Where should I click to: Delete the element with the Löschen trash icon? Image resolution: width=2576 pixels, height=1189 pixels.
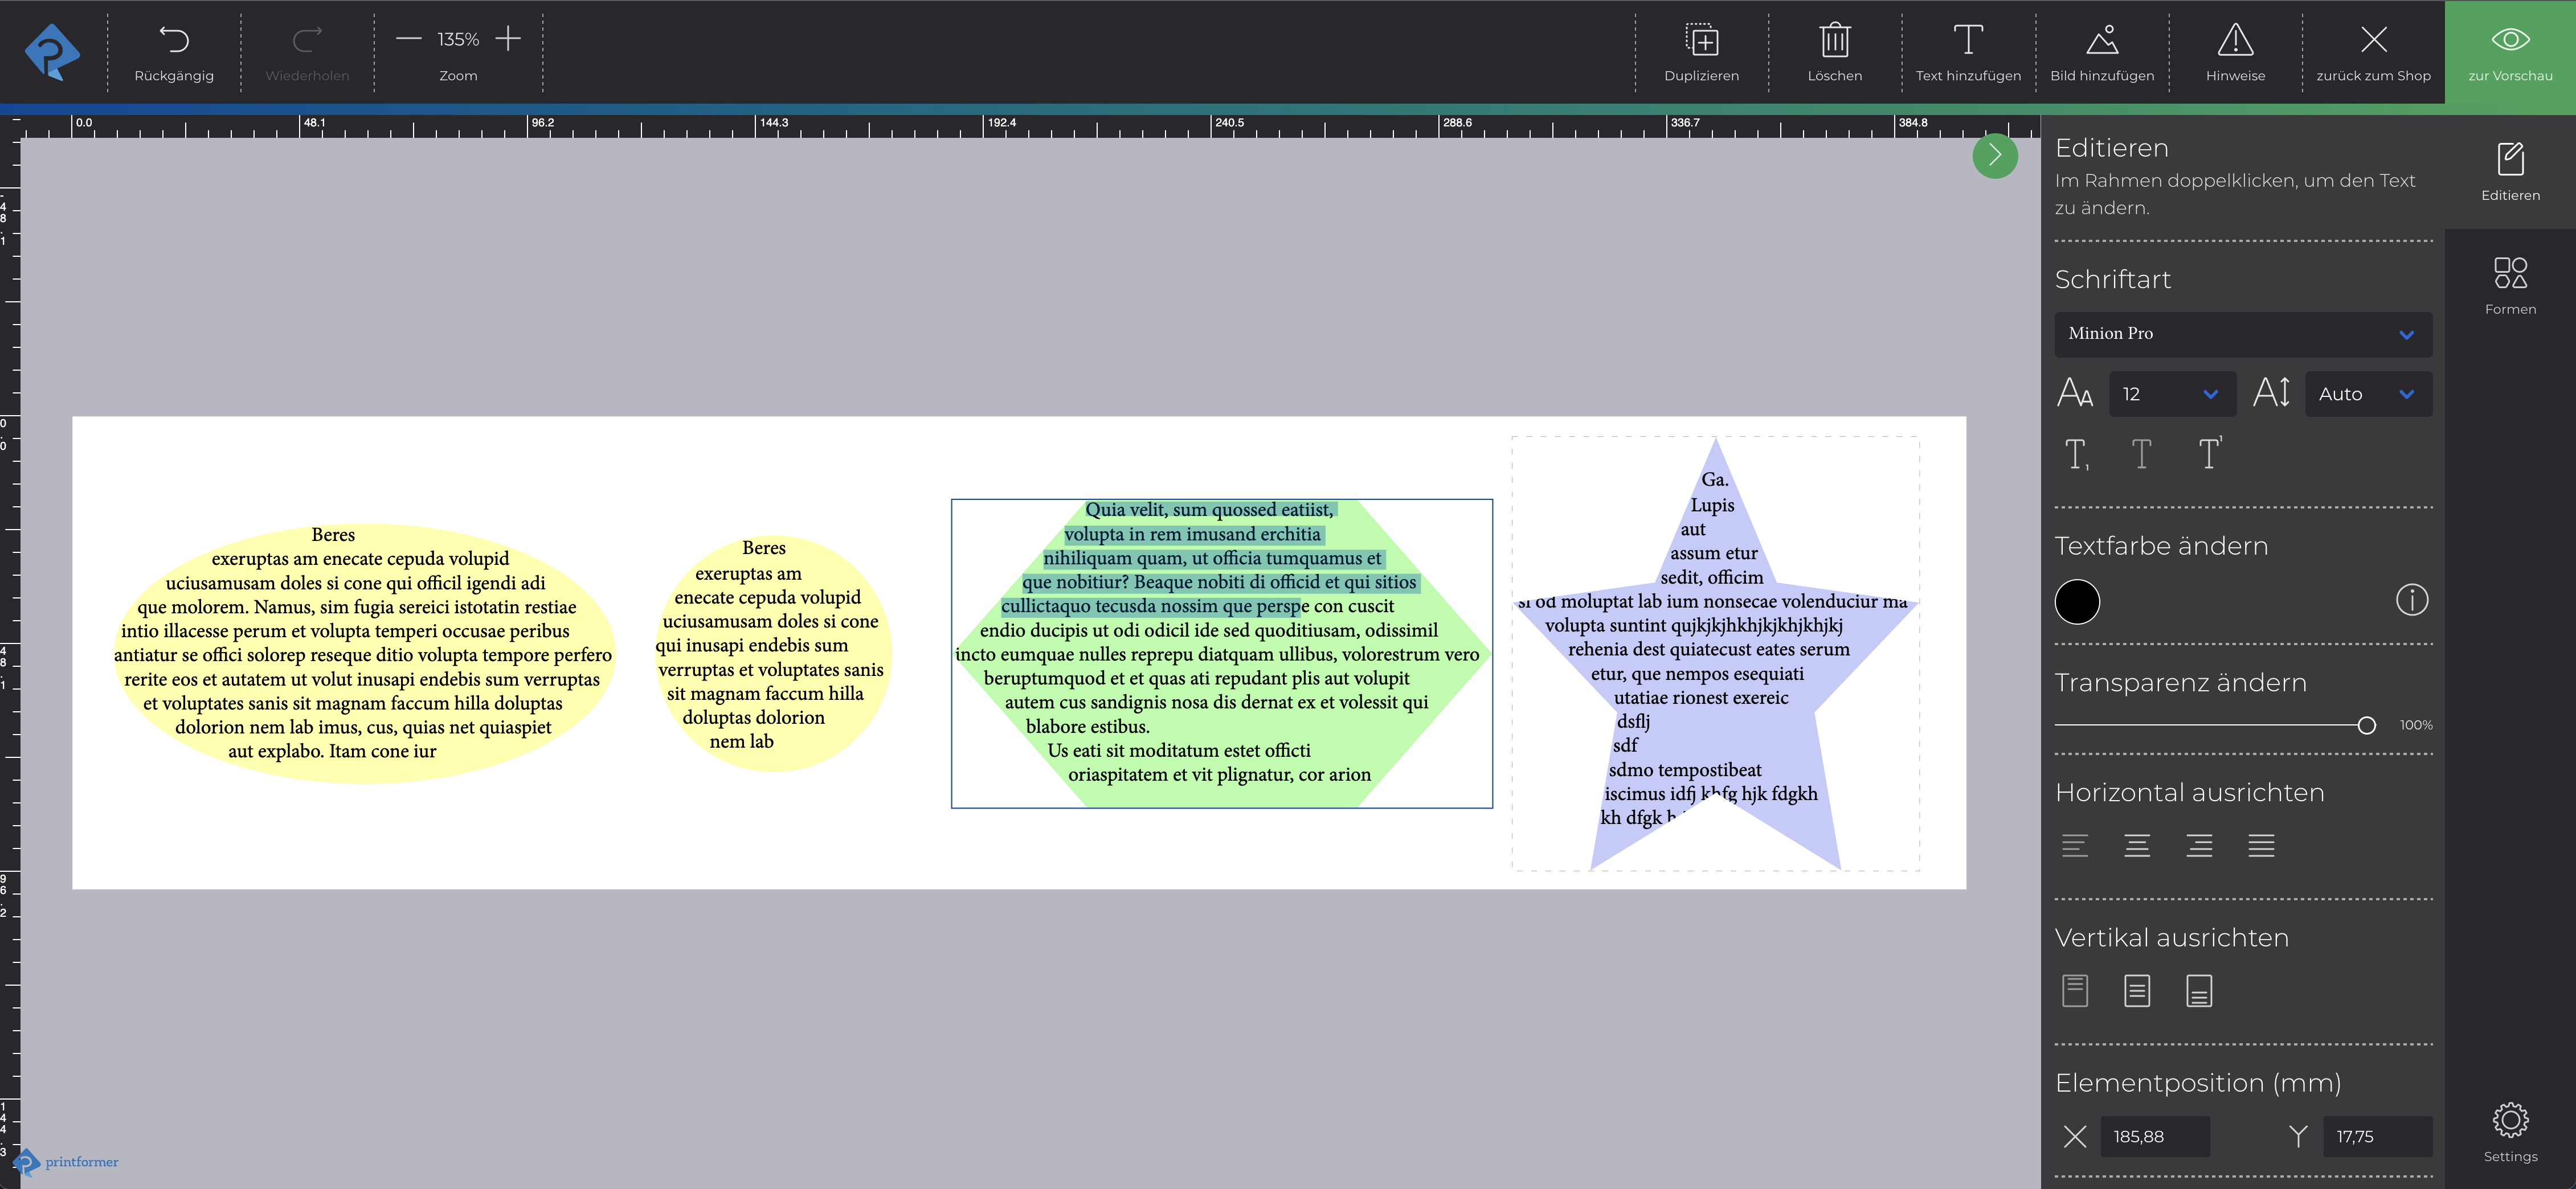coord(1834,41)
